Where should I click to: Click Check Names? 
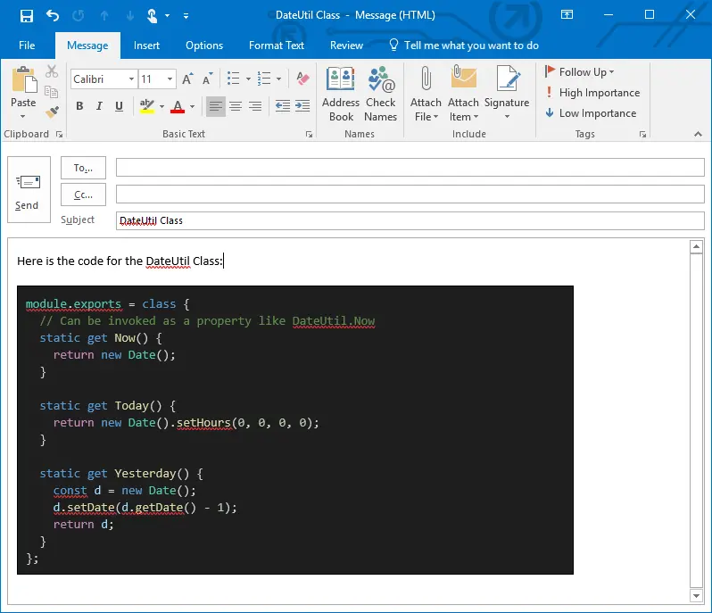380,95
